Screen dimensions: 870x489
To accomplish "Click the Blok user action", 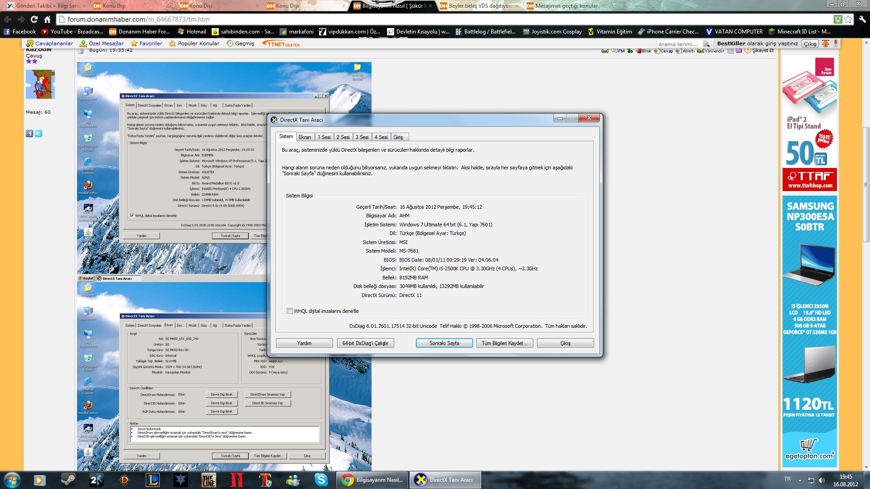I will click(643, 51).
